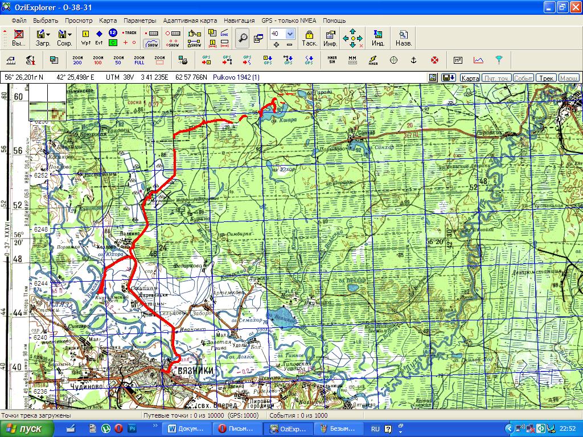Toggle the Карта objects button
This screenshot has width=583, height=437.
pos(470,78)
